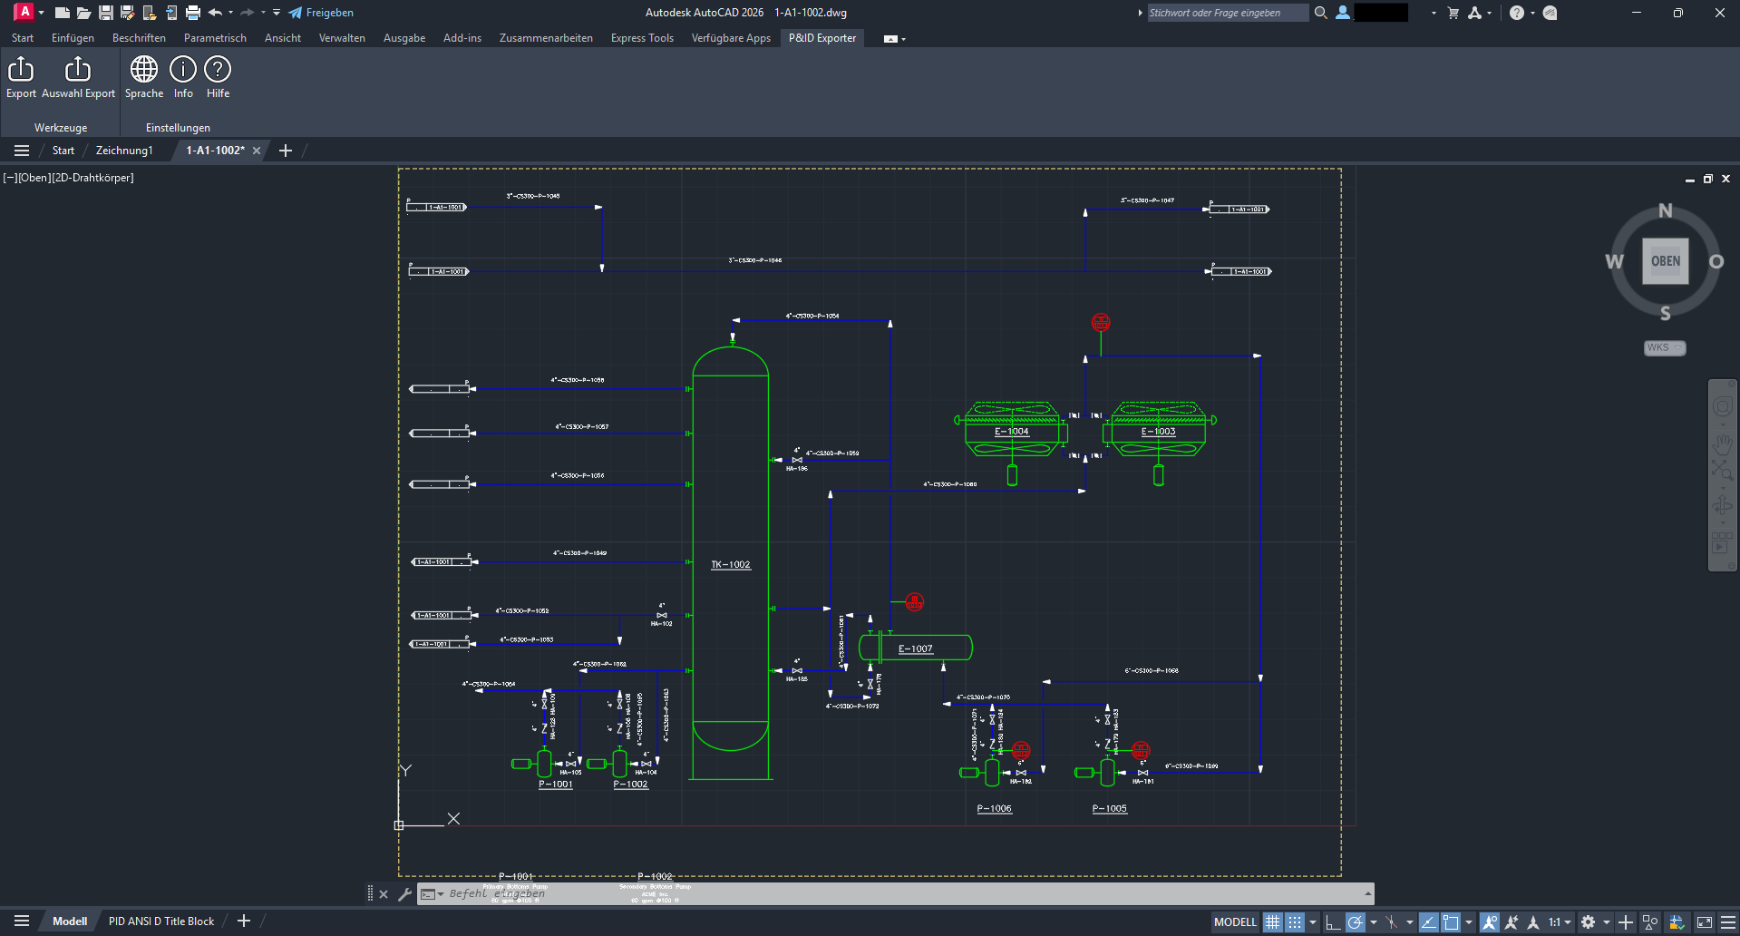Viewport: 1740px width, 936px height.
Task: Enable object snap tracking
Action: click(1511, 921)
